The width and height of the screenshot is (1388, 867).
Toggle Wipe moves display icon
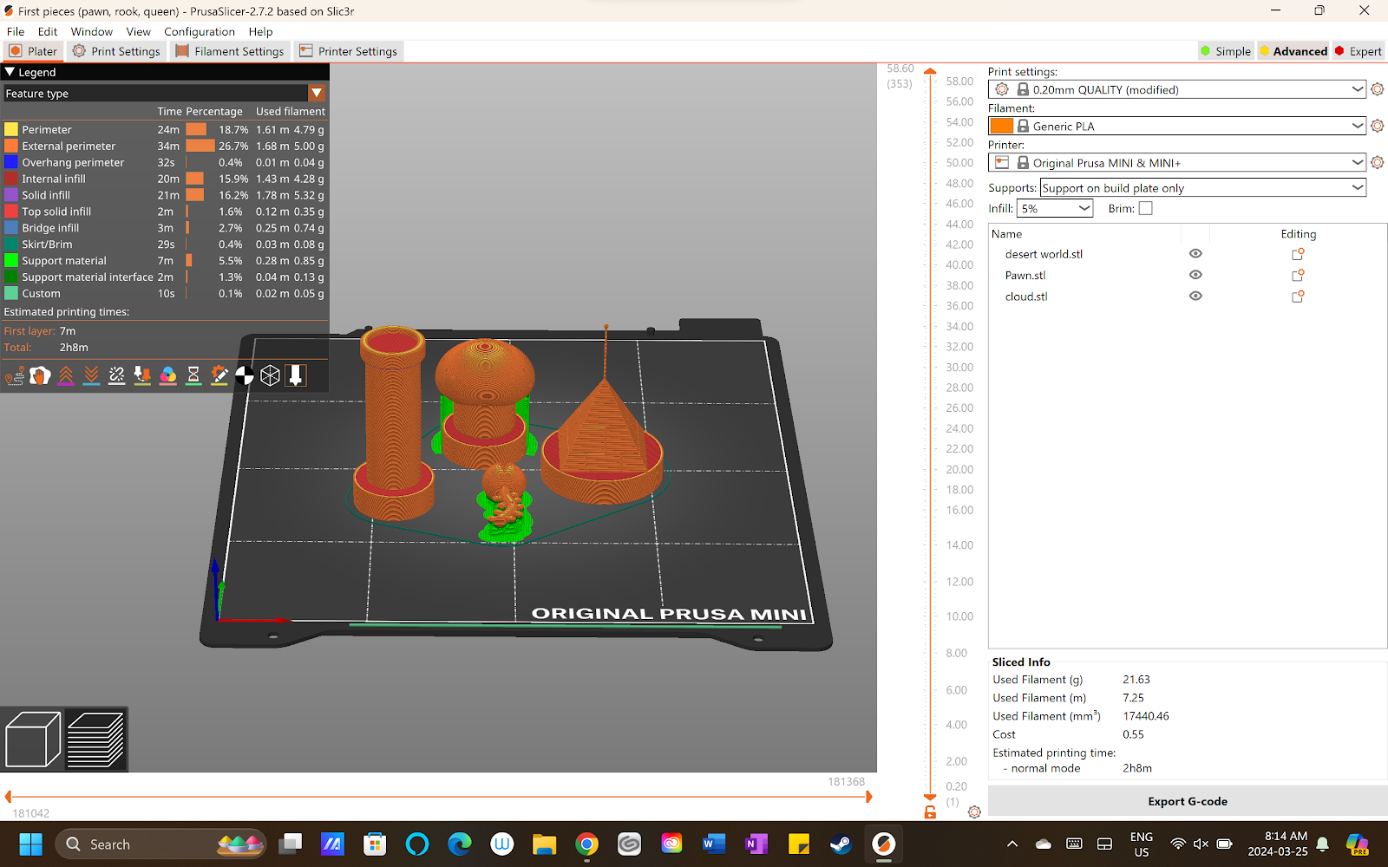pos(40,375)
